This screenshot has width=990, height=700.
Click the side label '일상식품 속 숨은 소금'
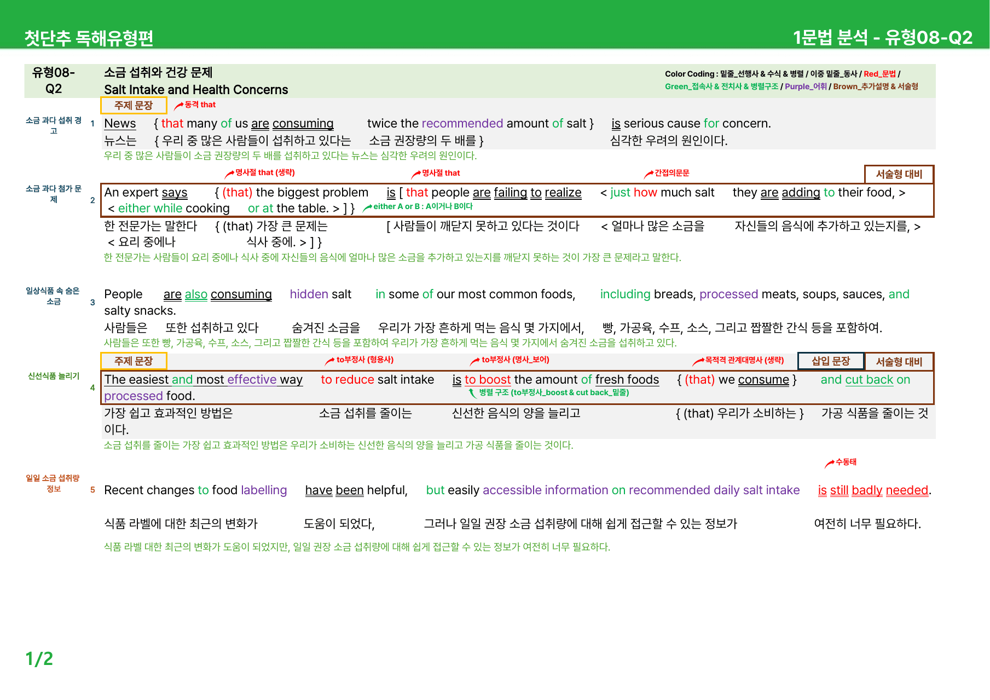pyautogui.click(x=54, y=296)
